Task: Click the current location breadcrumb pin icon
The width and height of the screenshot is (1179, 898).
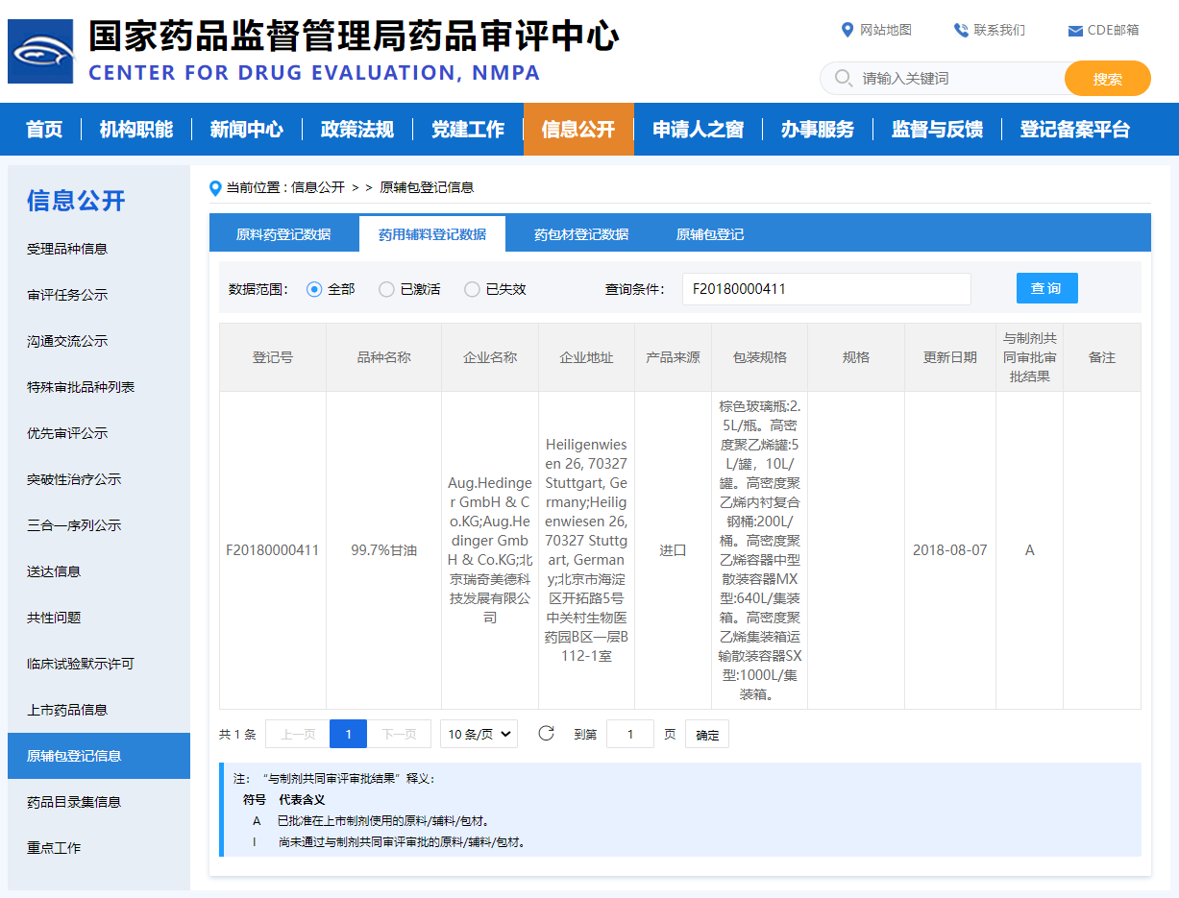Action: [216, 187]
